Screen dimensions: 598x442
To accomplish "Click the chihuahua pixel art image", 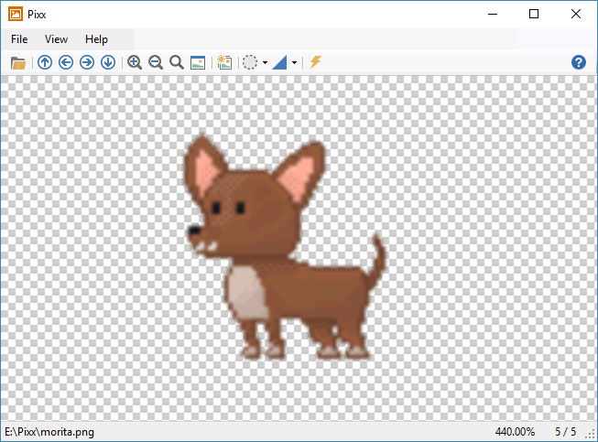I will pyautogui.click(x=284, y=247).
